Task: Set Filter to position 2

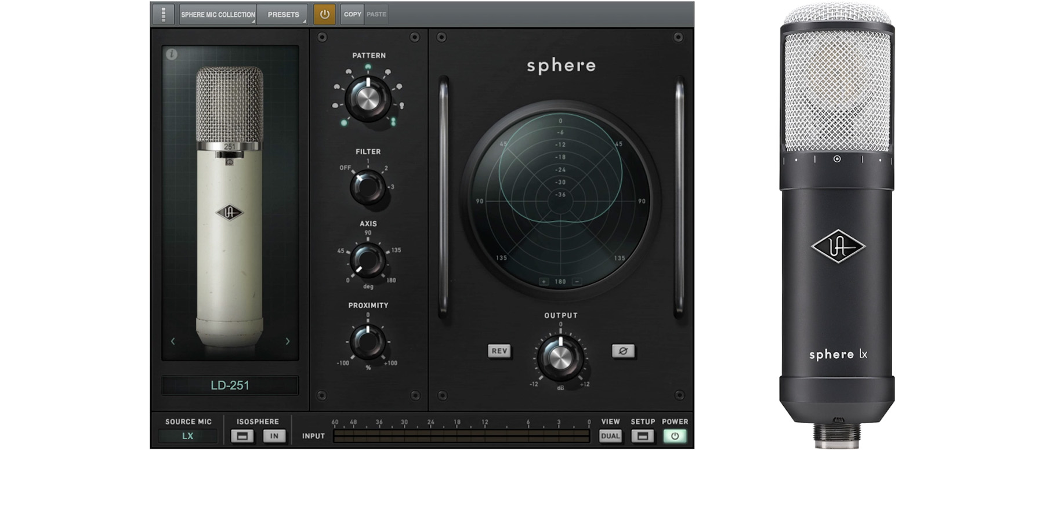Action: pos(386,169)
